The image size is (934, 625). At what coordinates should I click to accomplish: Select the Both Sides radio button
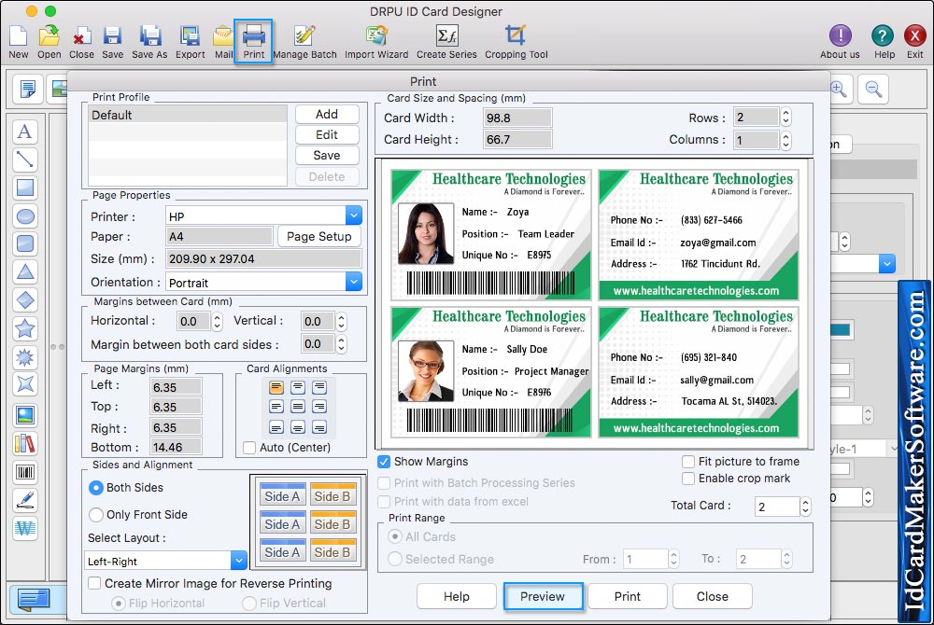(96, 488)
